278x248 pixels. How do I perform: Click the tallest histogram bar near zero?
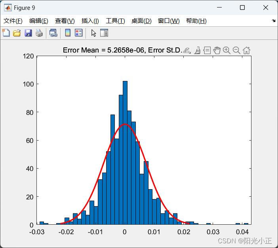(125, 153)
